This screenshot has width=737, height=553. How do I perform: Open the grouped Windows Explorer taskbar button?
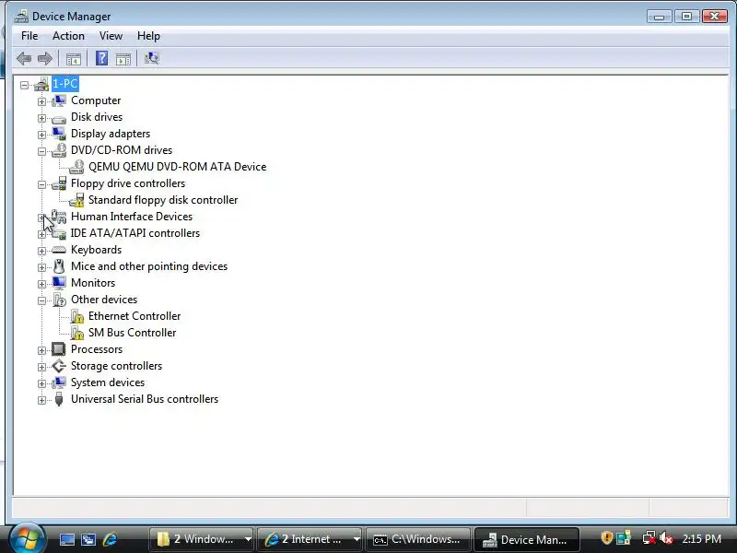click(x=202, y=539)
